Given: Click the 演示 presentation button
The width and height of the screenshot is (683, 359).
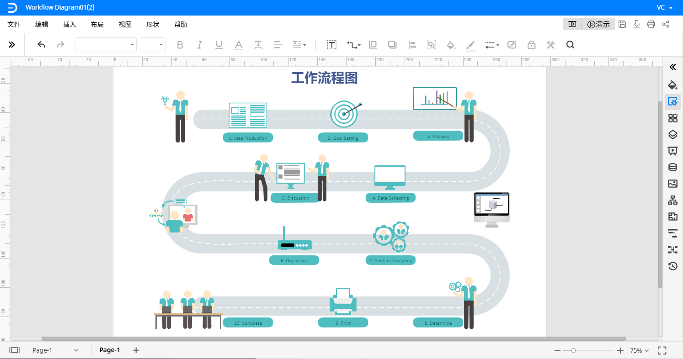Looking at the screenshot, I should point(598,24).
